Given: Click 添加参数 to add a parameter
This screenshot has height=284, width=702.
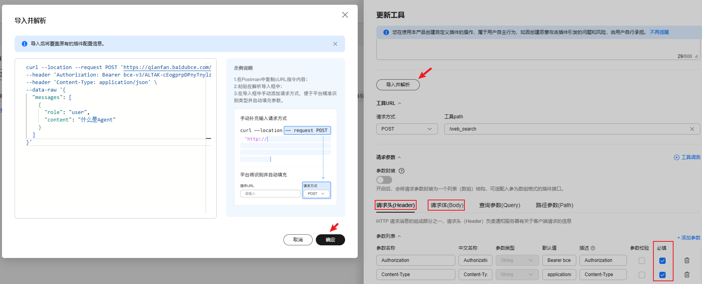Looking at the screenshot, I should 689,238.
